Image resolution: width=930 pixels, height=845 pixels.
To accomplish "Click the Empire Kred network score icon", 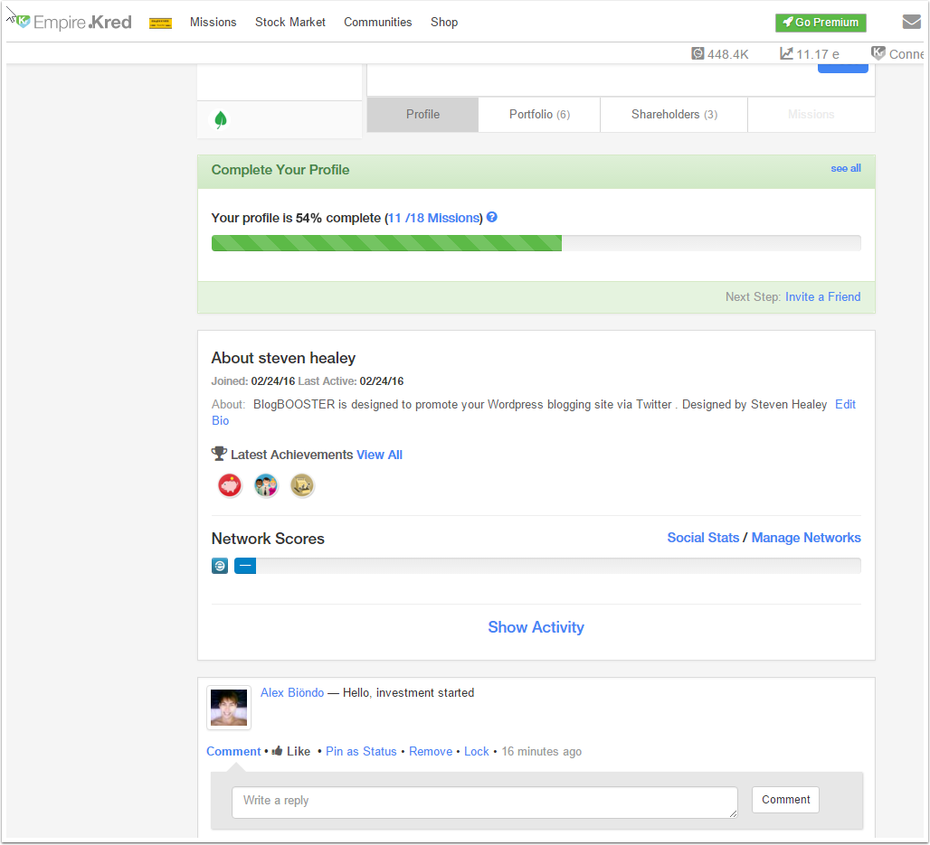I will [219, 566].
